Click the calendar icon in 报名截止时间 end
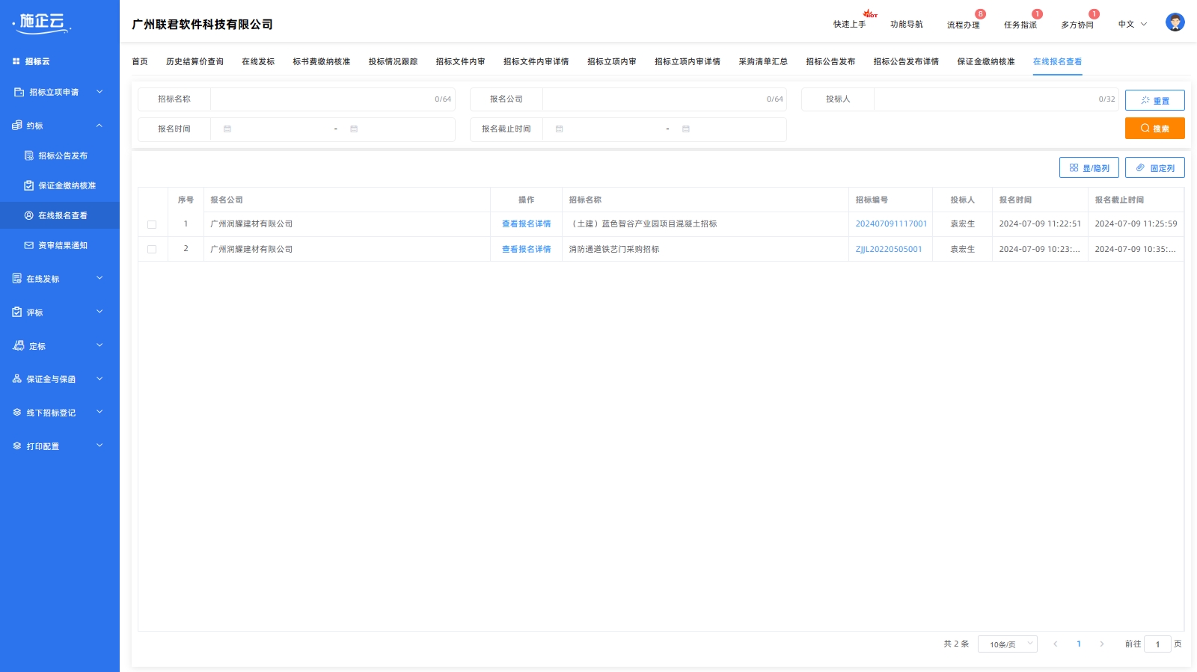1197x672 pixels. 685,129
